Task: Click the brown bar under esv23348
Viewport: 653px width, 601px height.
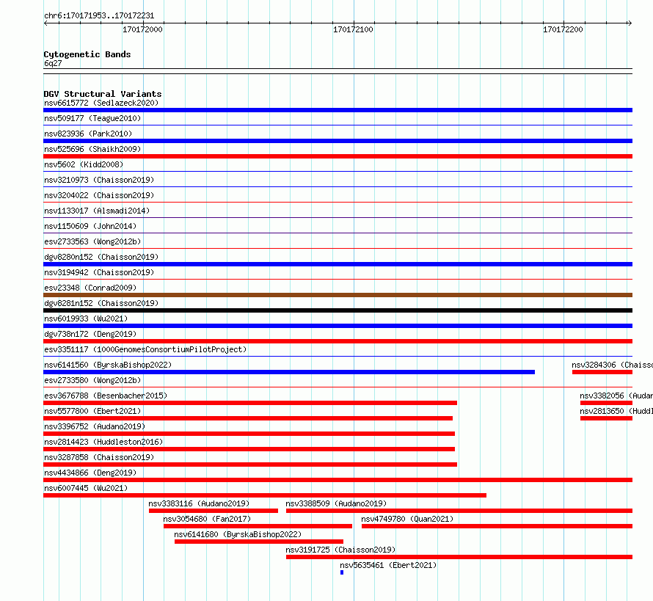Action: pos(338,295)
